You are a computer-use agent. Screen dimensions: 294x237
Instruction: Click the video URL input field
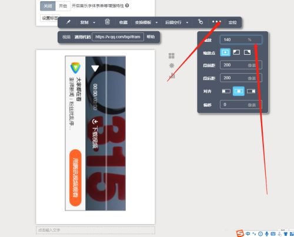tap(118, 37)
